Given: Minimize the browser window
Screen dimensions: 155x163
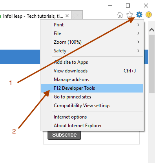Looking at the screenshot, I should coord(110,6).
